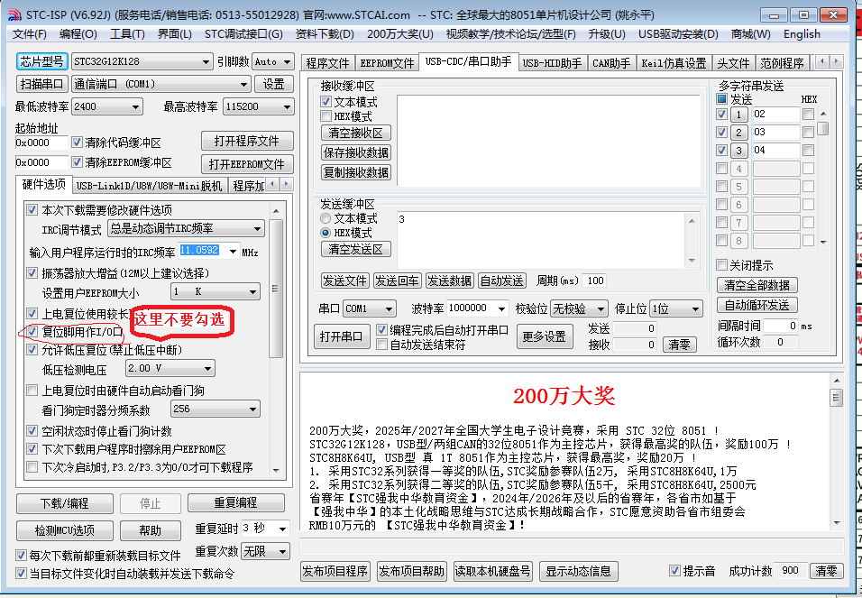The width and height of the screenshot is (862, 598).
Task: Switch to CAN助手 tab
Action: 611,63
